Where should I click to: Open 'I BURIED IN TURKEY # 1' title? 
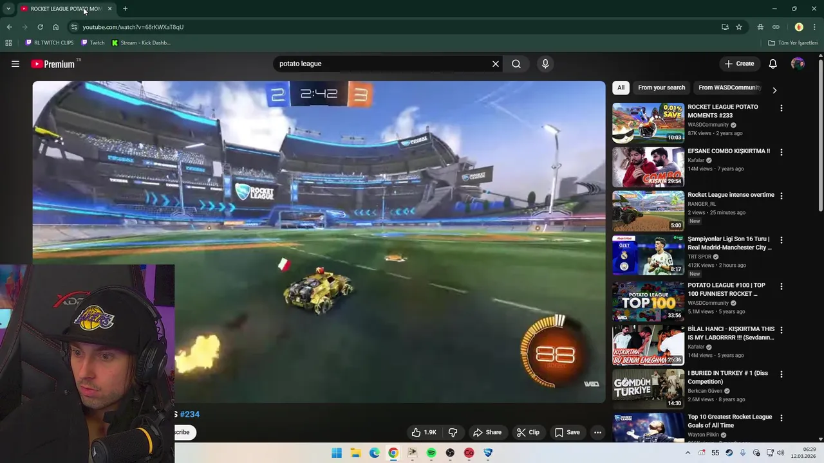(727, 377)
